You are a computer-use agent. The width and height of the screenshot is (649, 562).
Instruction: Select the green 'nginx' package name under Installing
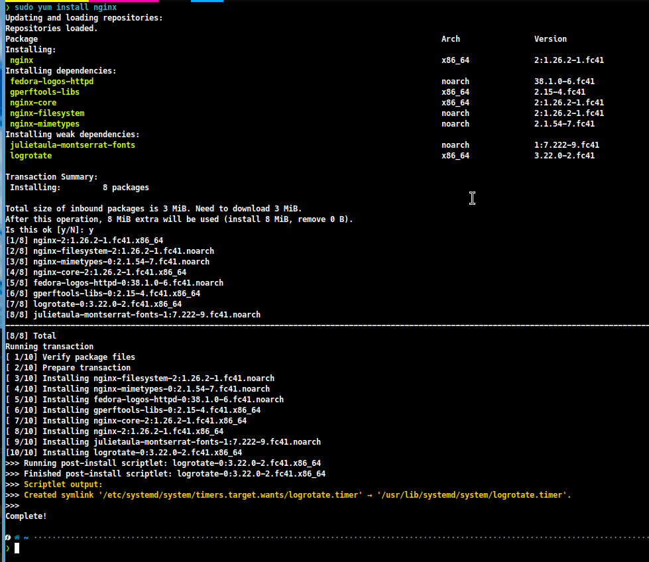[x=21, y=60]
